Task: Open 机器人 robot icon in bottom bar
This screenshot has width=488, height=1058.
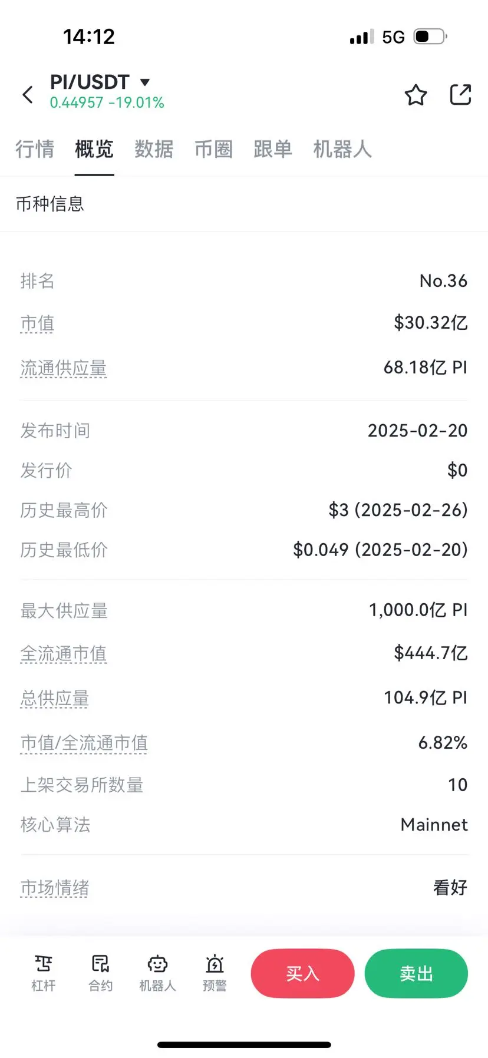Action: 157,973
